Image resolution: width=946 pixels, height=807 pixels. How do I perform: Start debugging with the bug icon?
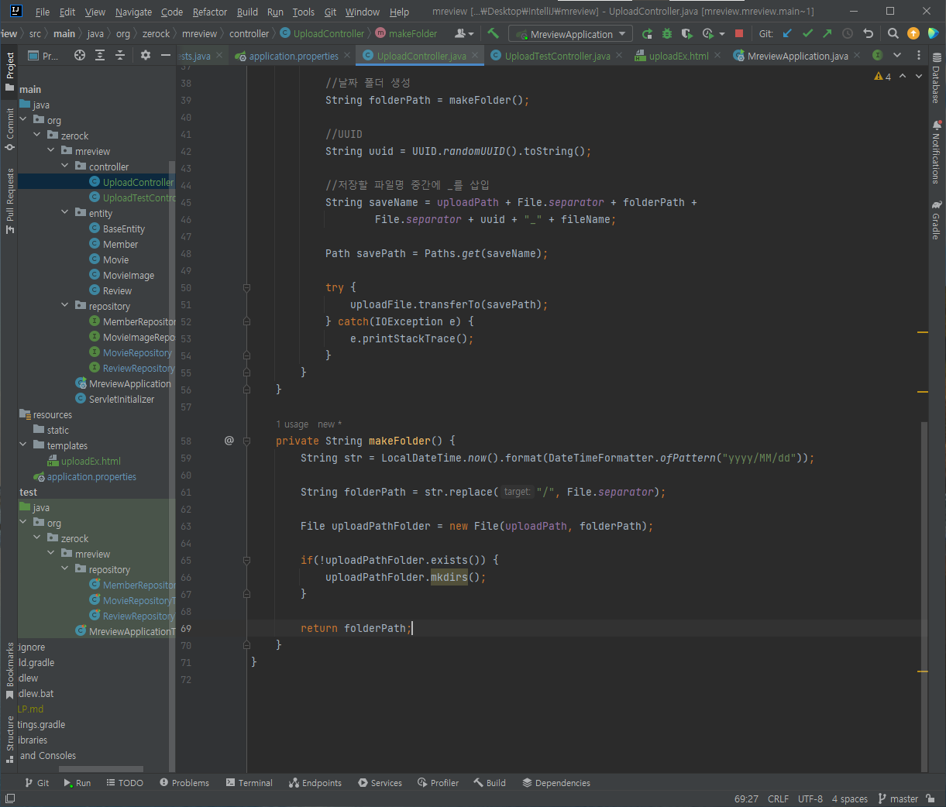pos(667,34)
